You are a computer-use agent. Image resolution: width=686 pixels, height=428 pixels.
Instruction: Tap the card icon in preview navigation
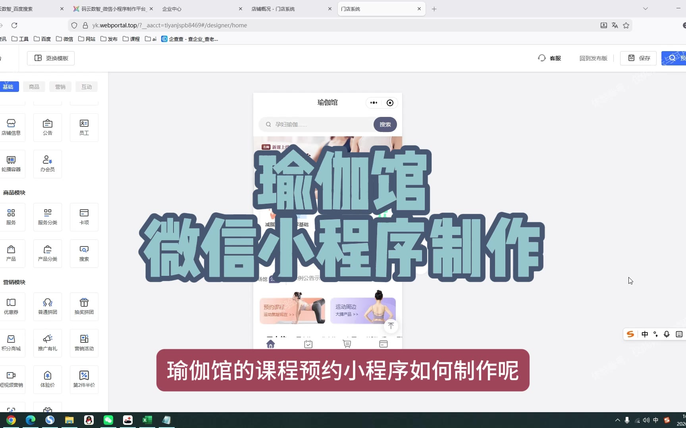tap(383, 344)
